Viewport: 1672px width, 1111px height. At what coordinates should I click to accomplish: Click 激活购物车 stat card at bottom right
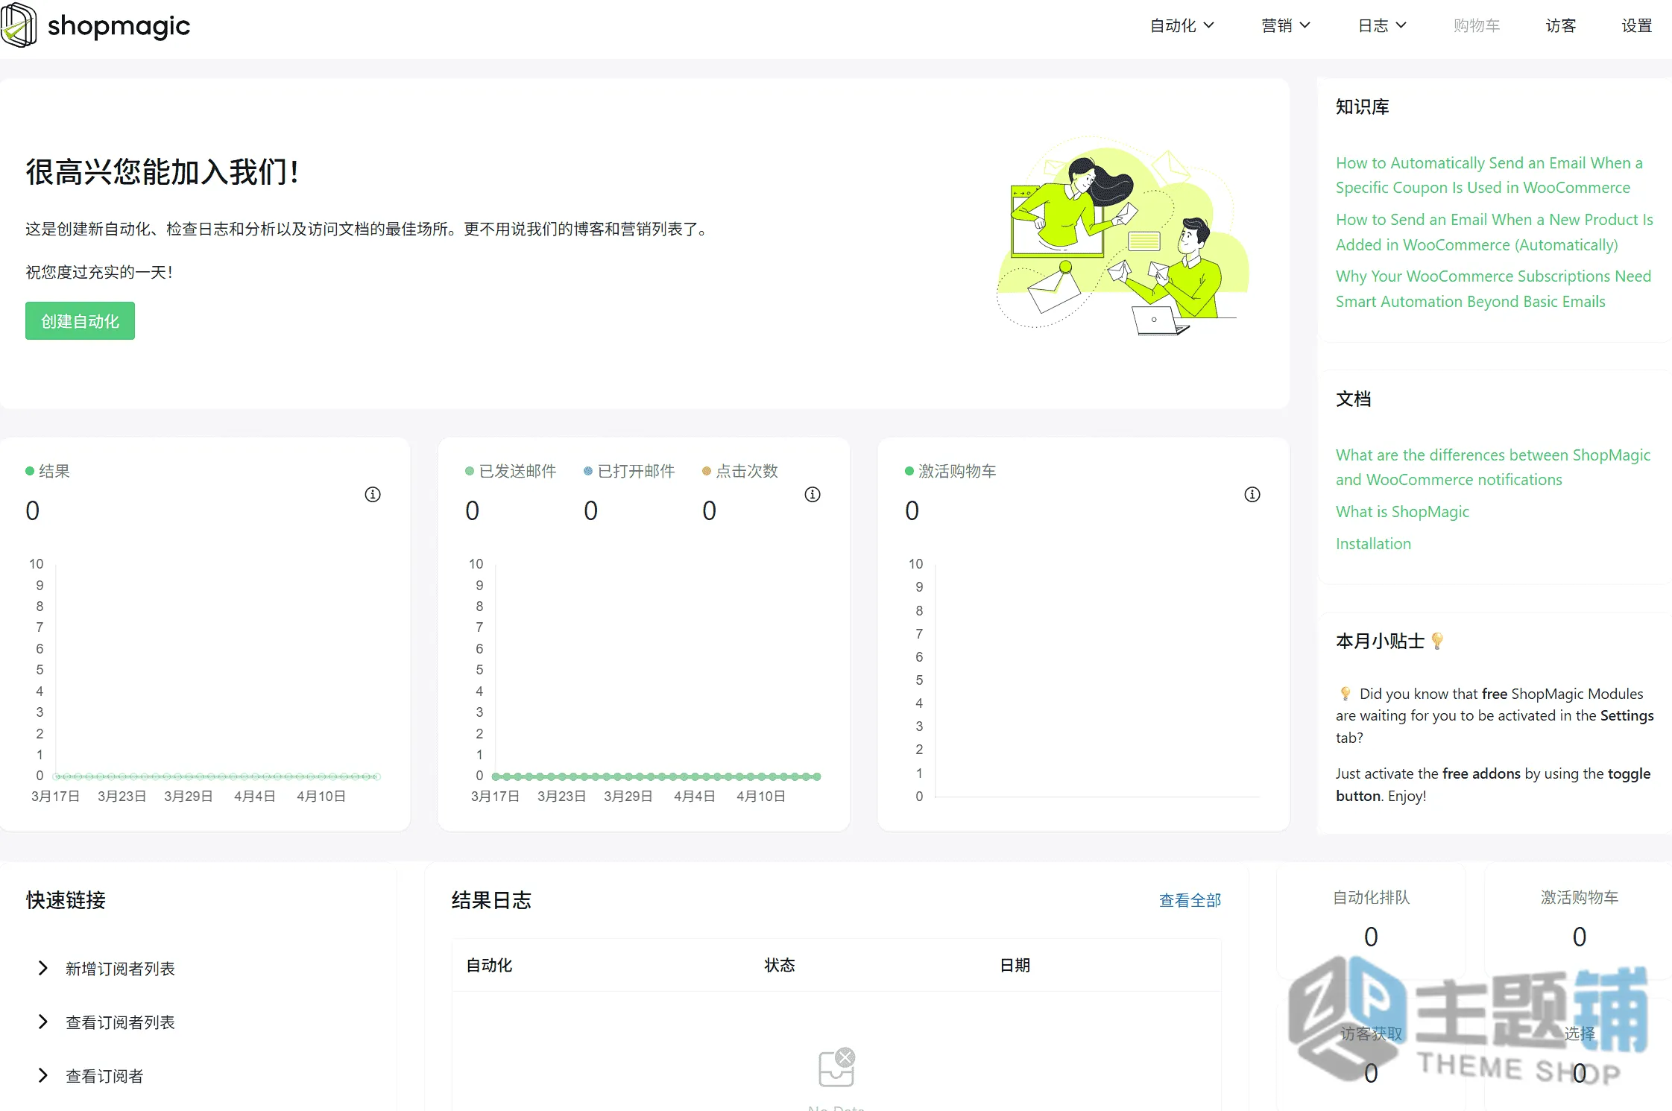click(x=1580, y=919)
